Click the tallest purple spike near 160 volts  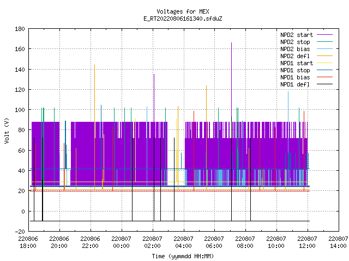[231, 78]
